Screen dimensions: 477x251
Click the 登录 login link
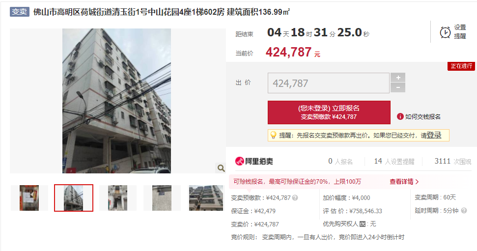click(x=434, y=136)
